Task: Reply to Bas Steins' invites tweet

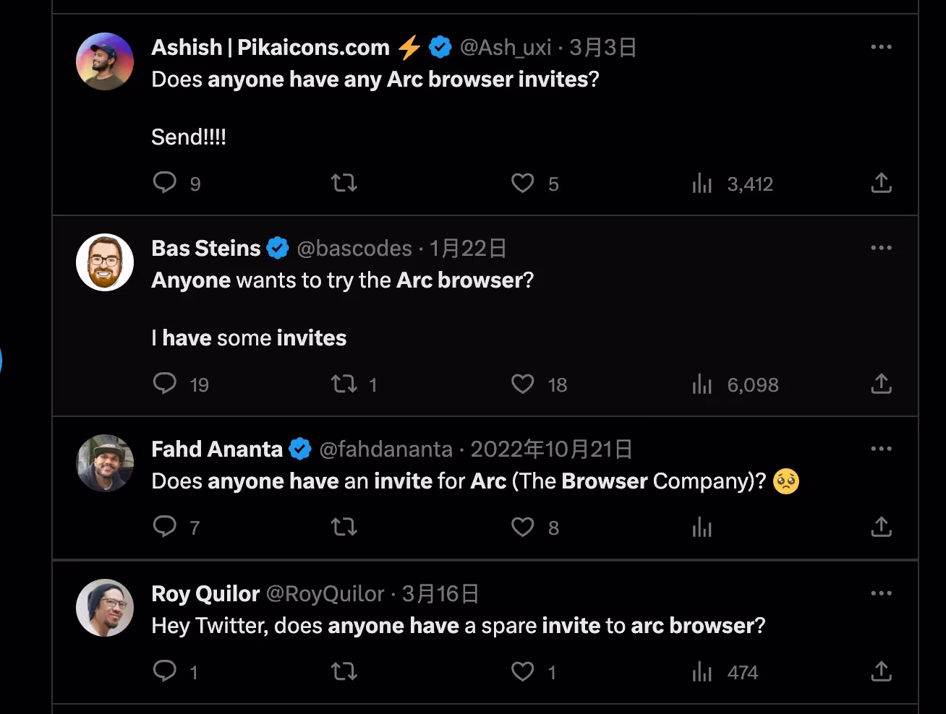Action: 165,383
